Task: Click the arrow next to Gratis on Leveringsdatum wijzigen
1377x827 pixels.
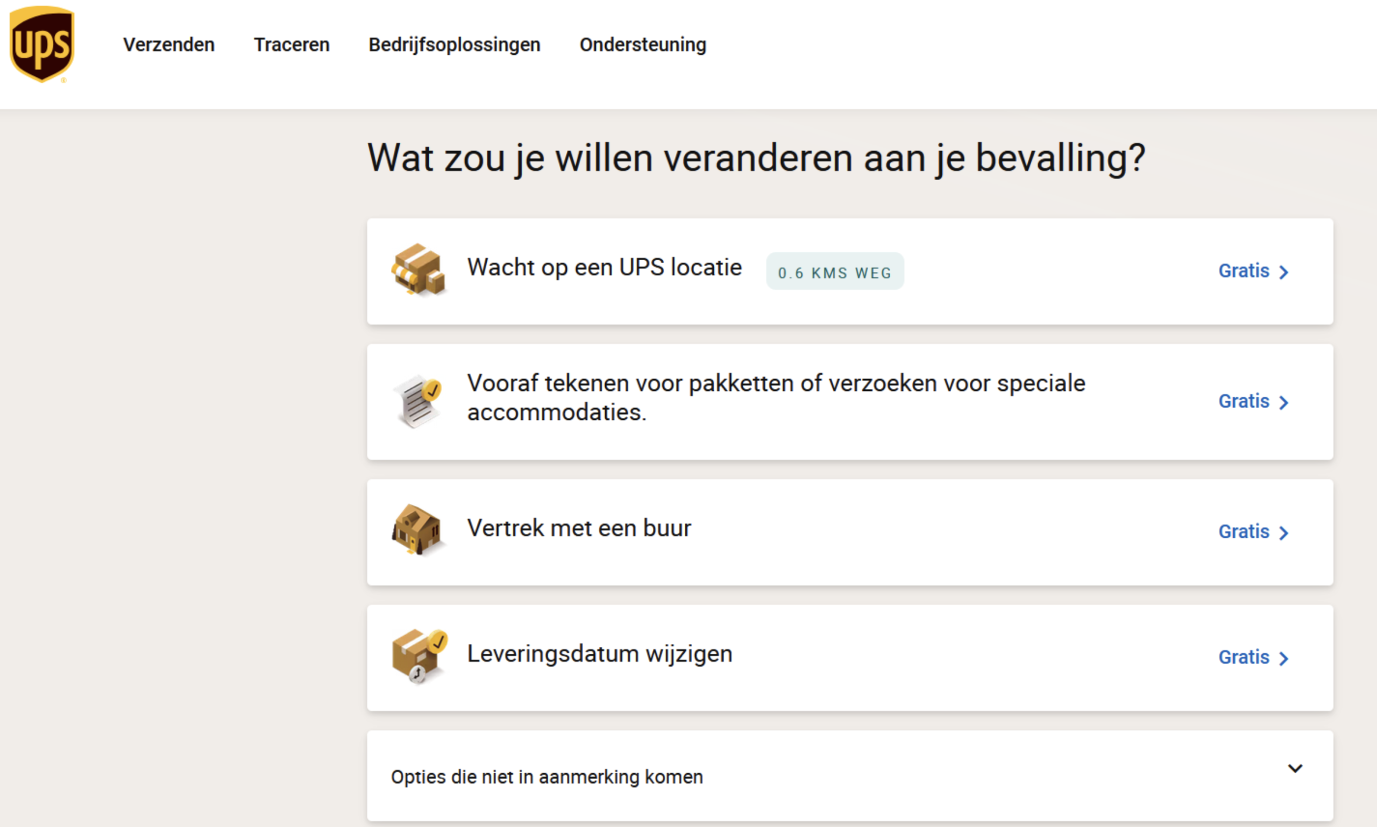Action: point(1284,658)
